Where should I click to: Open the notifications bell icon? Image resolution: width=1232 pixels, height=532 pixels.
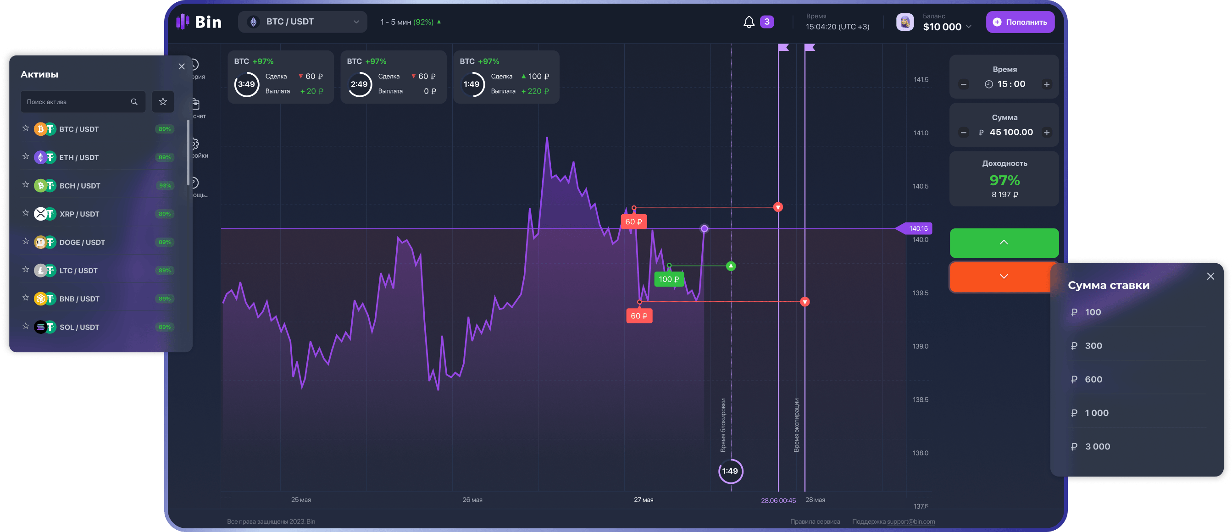(x=749, y=22)
